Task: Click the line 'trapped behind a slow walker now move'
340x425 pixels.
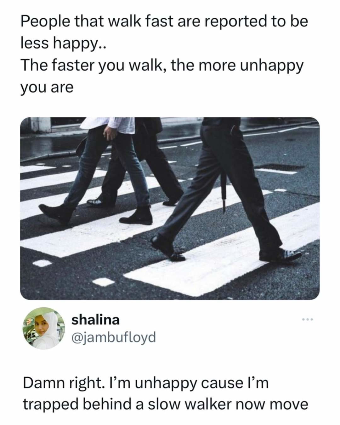Action: (165, 405)
